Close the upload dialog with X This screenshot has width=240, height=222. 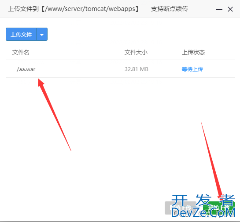[x=230, y=9]
